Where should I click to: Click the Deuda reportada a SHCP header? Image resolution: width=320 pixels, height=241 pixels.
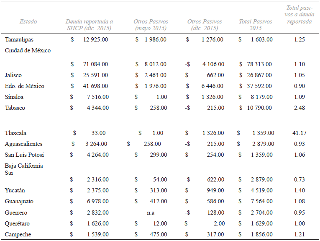click(89, 25)
